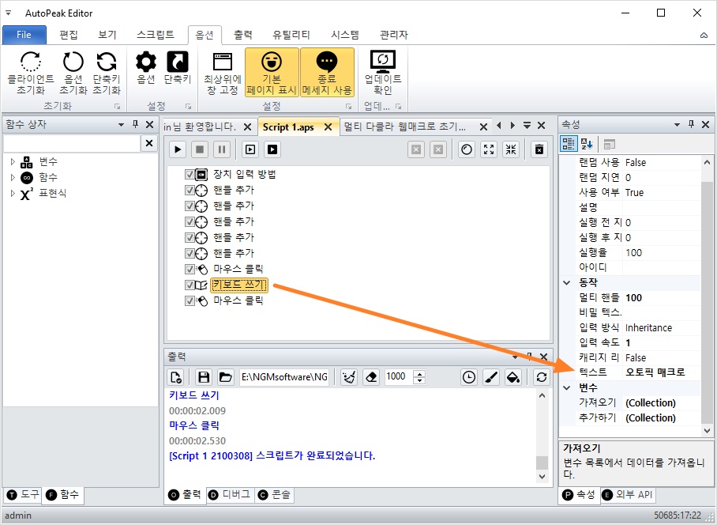Screen dimensions: 717x525
Task: Click the 클라이언트 초기화 ribbon icon
Action: click(31, 62)
